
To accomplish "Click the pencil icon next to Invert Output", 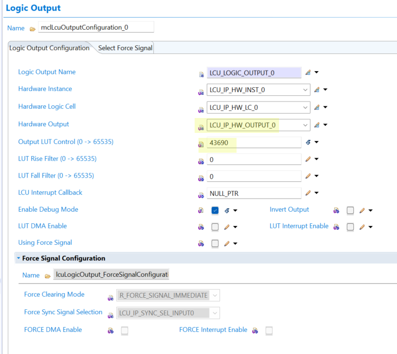I will (362, 210).
